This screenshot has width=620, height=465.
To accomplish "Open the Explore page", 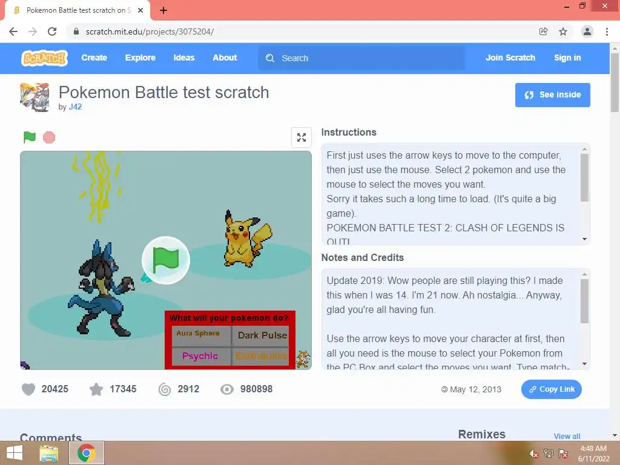I will (140, 58).
